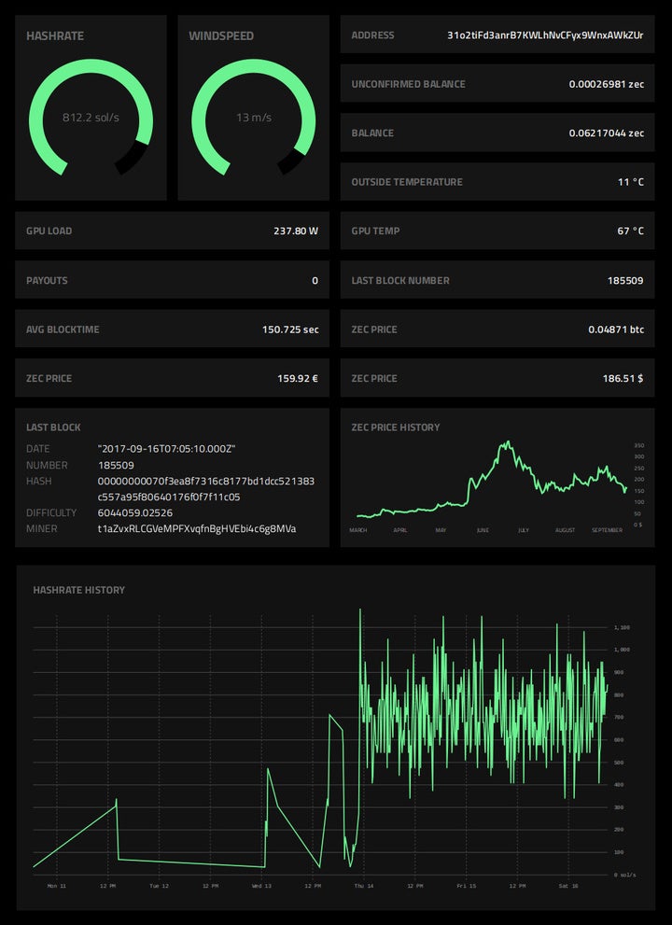Screen dimensions: 672x925
Task: Select the wallet address value text
Action: pos(545,35)
